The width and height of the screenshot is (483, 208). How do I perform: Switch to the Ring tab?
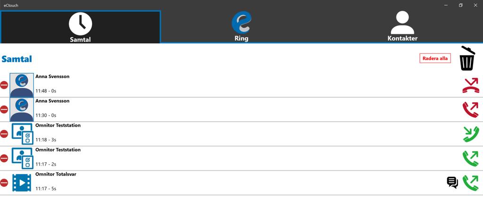241,27
